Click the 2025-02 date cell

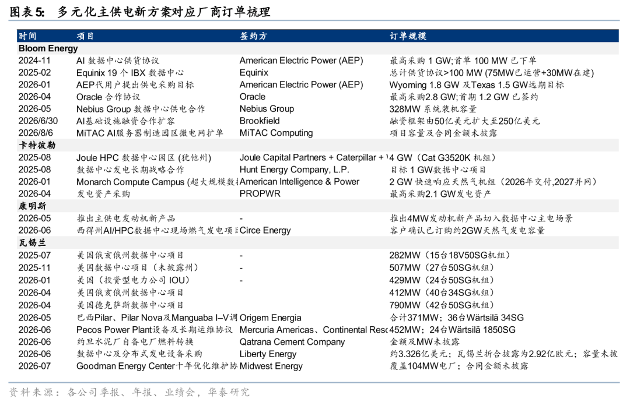click(34, 73)
